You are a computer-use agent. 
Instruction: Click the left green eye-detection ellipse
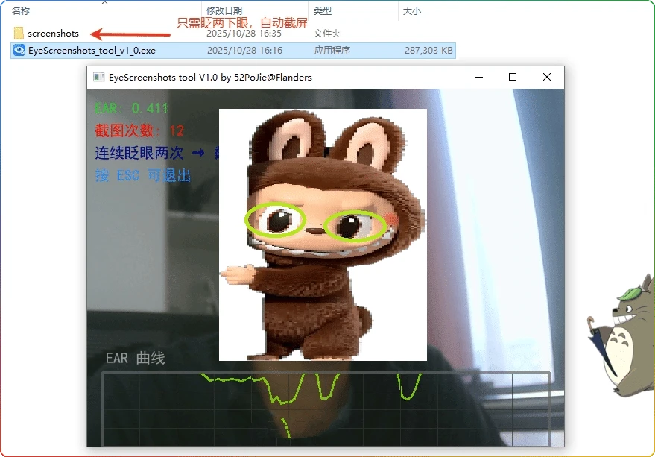tap(276, 221)
